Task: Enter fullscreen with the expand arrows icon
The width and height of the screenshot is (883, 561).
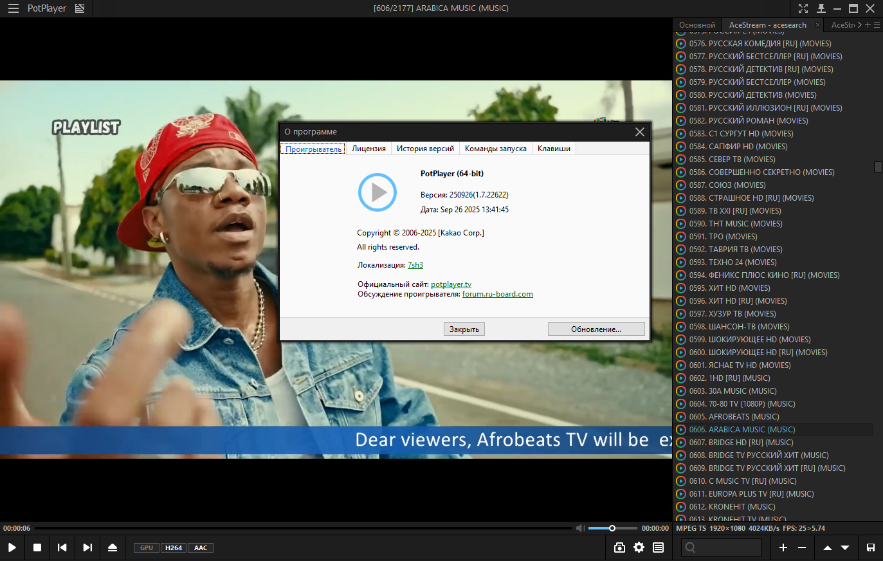Action: (803, 8)
